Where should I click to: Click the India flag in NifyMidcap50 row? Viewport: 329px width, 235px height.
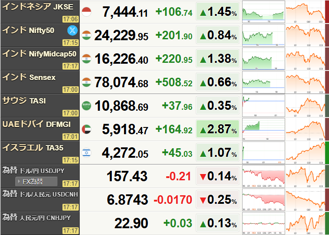86,59
